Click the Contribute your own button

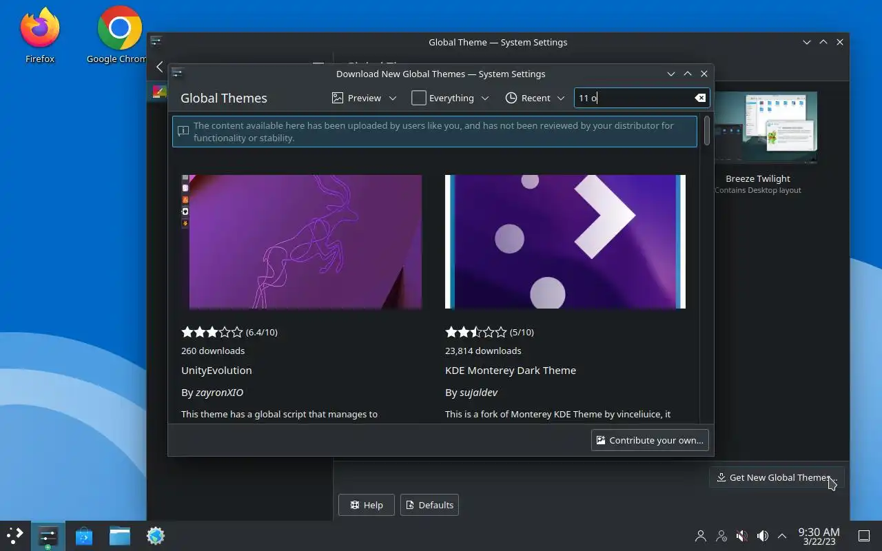click(x=650, y=440)
